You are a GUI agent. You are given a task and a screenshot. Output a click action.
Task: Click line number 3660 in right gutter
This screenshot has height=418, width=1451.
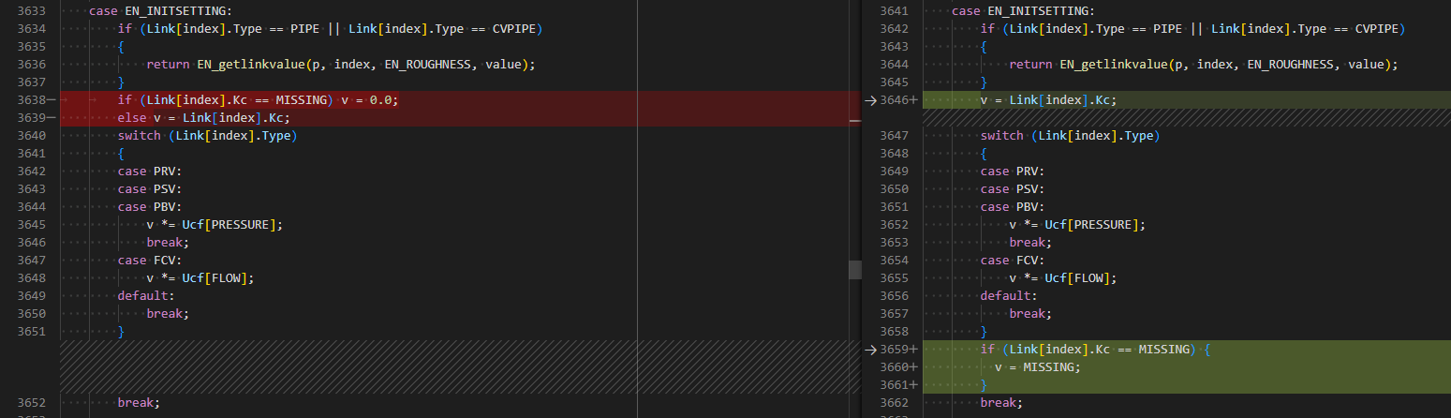click(x=895, y=367)
